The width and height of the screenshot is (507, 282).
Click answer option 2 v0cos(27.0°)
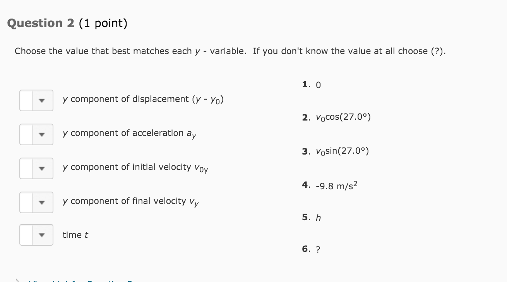click(336, 117)
